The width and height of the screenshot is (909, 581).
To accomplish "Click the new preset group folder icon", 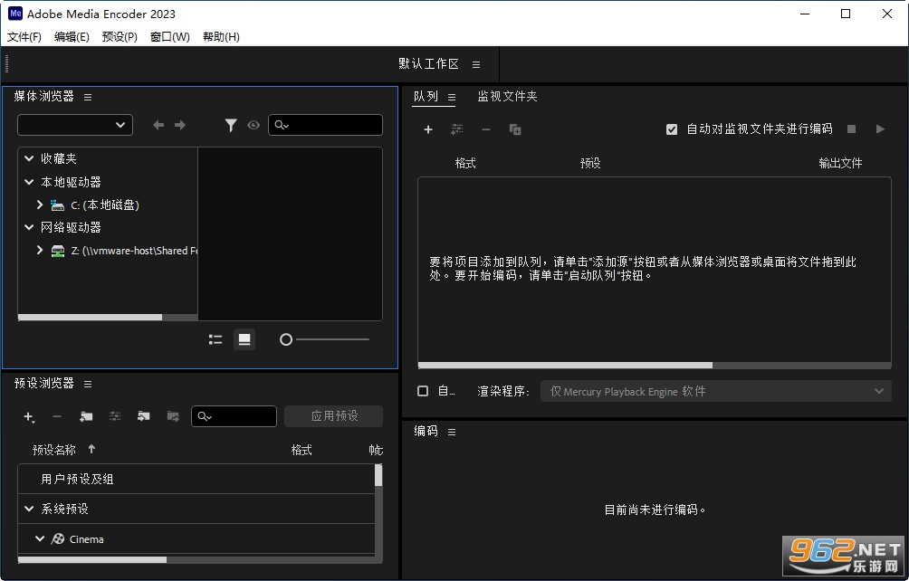I will pyautogui.click(x=86, y=416).
